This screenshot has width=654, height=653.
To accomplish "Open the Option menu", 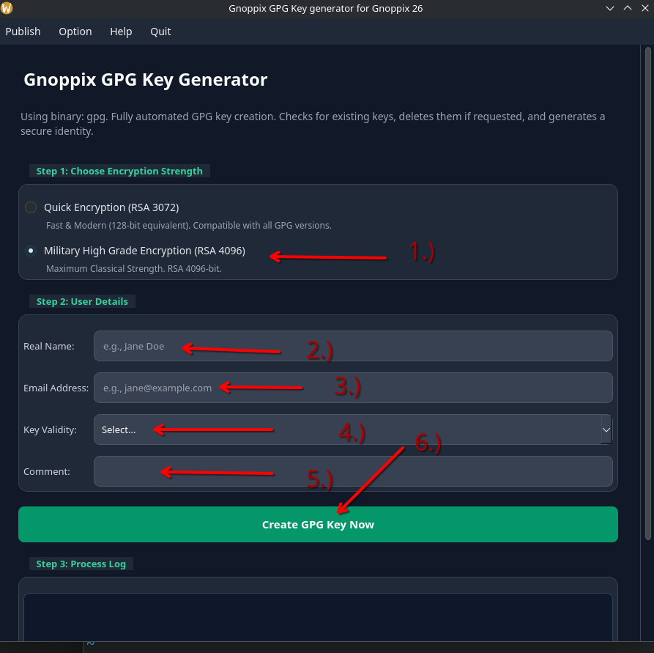I will point(75,32).
